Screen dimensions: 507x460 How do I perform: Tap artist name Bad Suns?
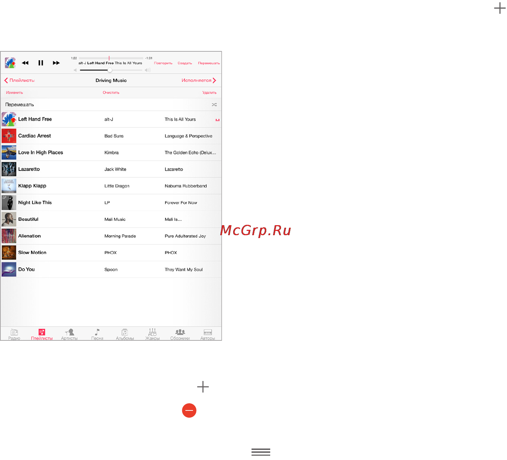click(x=114, y=136)
